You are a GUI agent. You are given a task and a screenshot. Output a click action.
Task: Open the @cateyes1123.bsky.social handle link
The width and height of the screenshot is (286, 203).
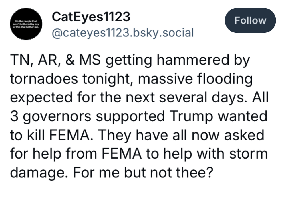pos(123,33)
